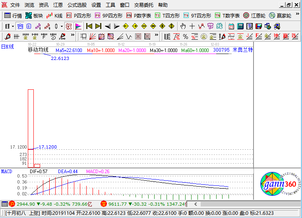Open the 交易委托 menu
302x218 pixels.
144,5
